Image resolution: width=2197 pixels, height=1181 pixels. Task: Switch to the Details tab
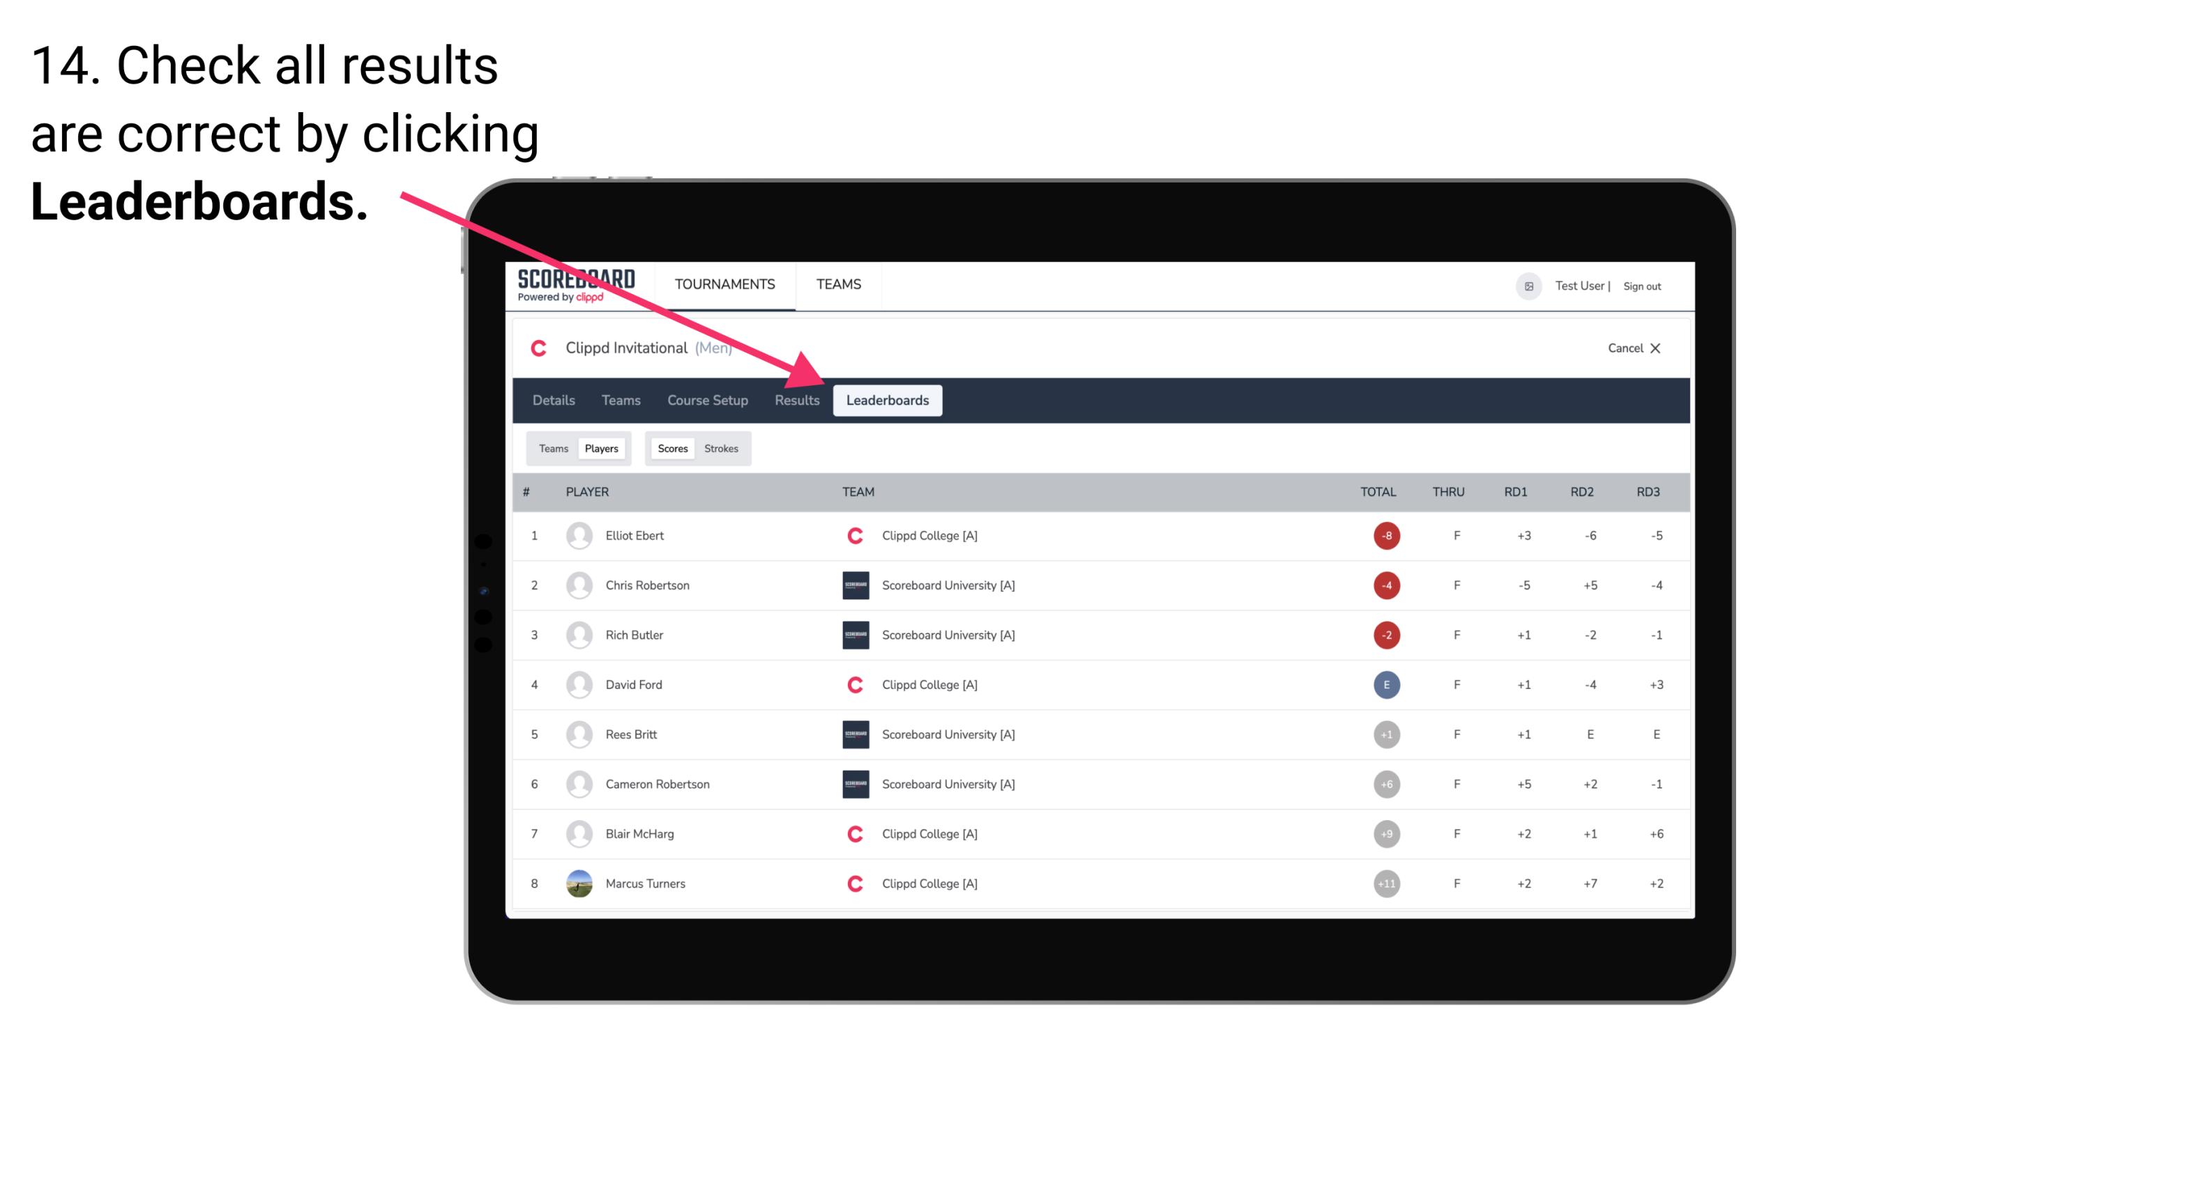tap(552, 401)
